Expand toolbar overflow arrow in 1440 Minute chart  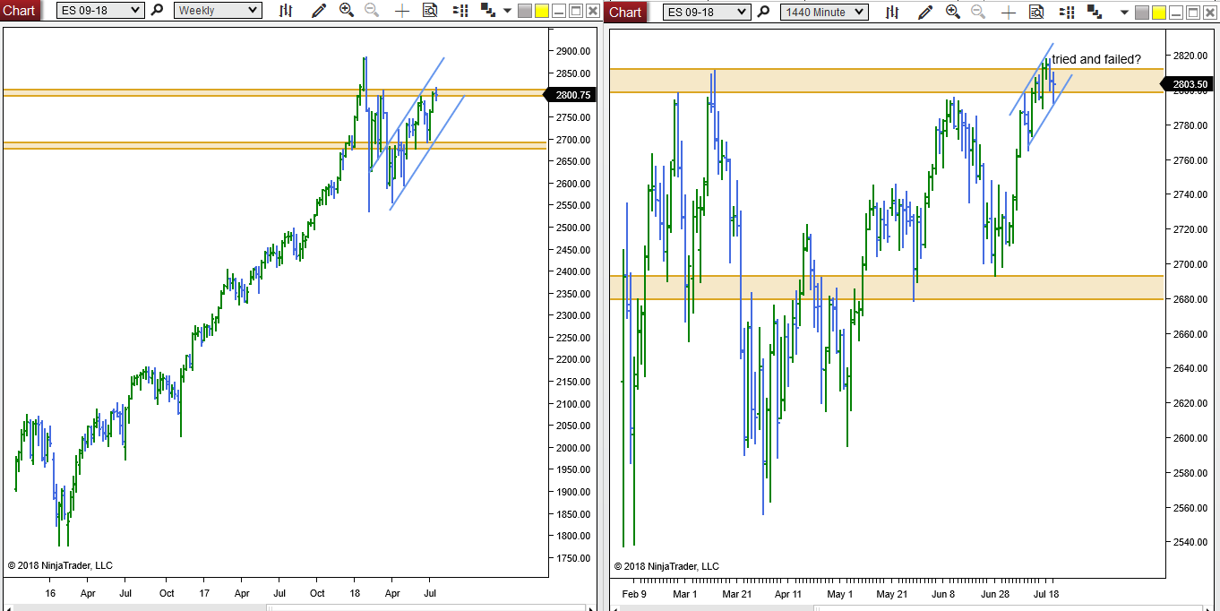pyautogui.click(x=1123, y=12)
